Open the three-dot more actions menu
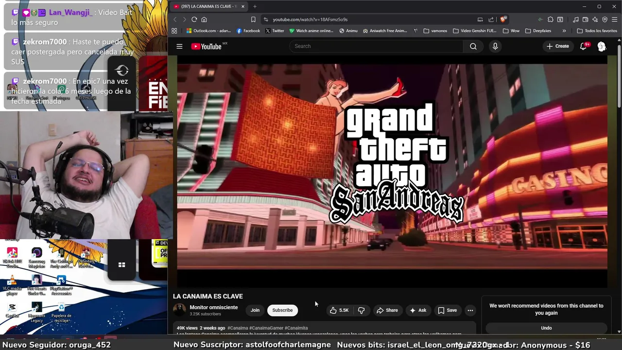 pos(470,310)
